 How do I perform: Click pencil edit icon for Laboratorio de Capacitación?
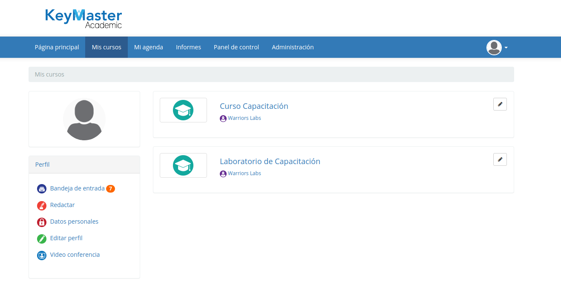(x=500, y=159)
